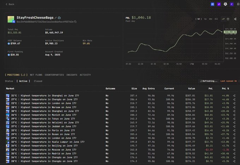The height and width of the screenshot is (165, 240).
Task: Open the 31°C Shanghai June 17 market
Action: tap(45, 96)
